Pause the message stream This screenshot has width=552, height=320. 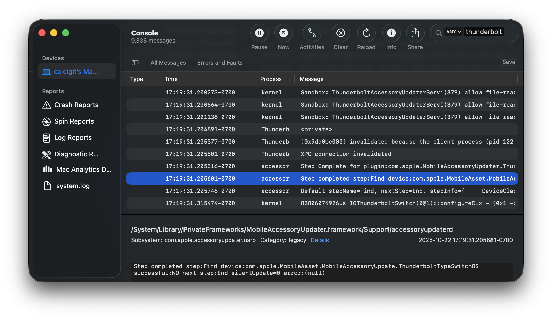point(259,33)
